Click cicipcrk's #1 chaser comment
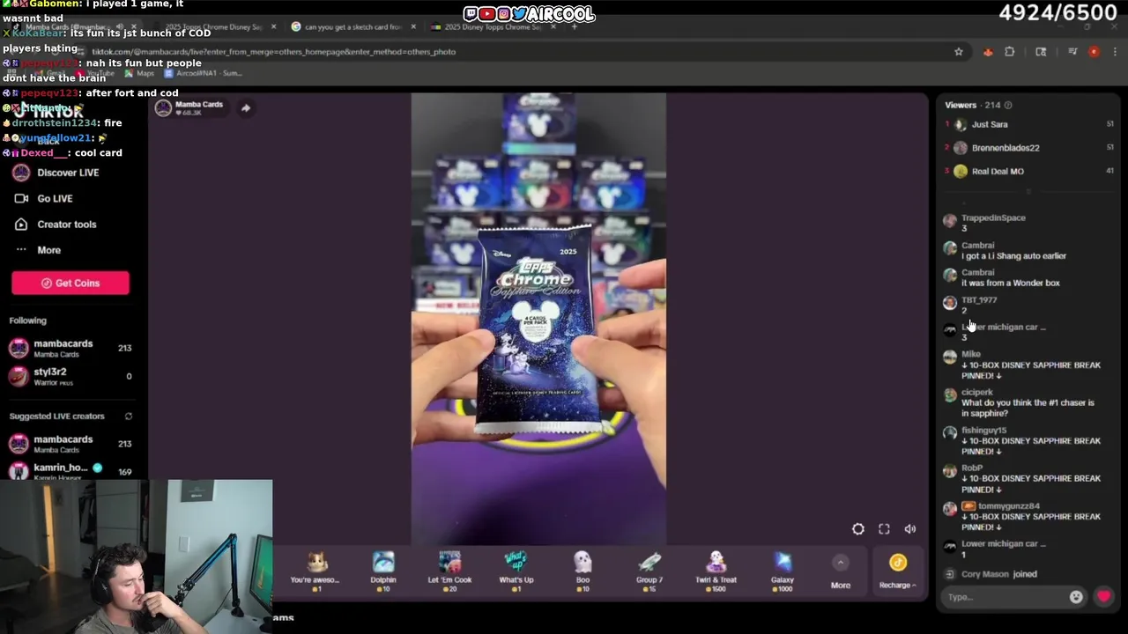This screenshot has height=634, width=1128. [x=1028, y=408]
